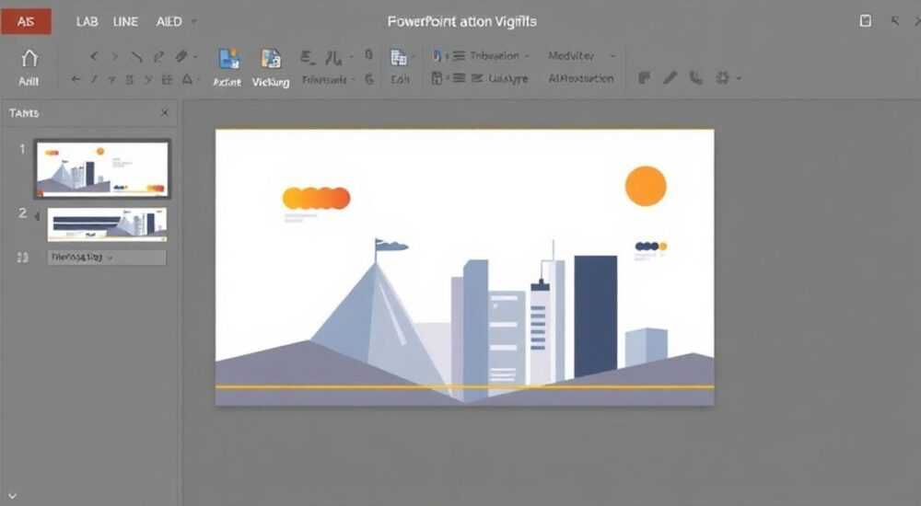Screen dimensions: 921x506
Task: Toggle the strikethrough S icon
Action: tap(129, 79)
